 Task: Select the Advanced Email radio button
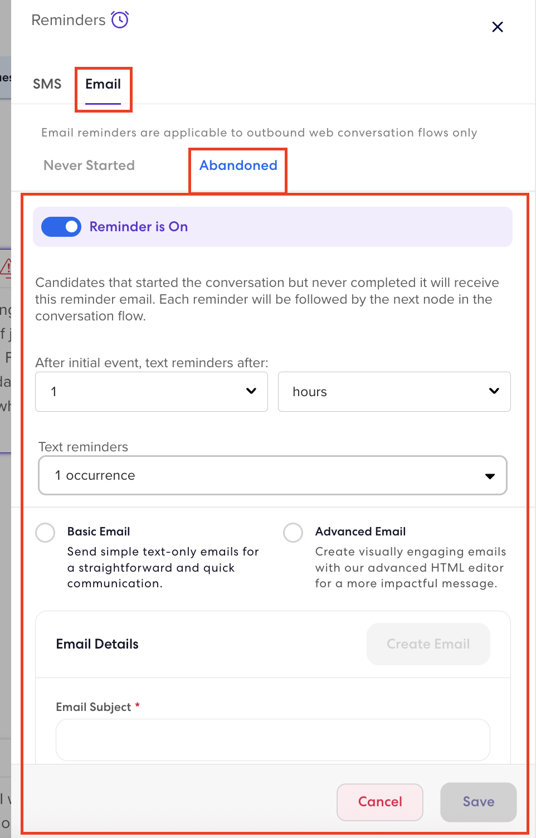[x=293, y=532]
